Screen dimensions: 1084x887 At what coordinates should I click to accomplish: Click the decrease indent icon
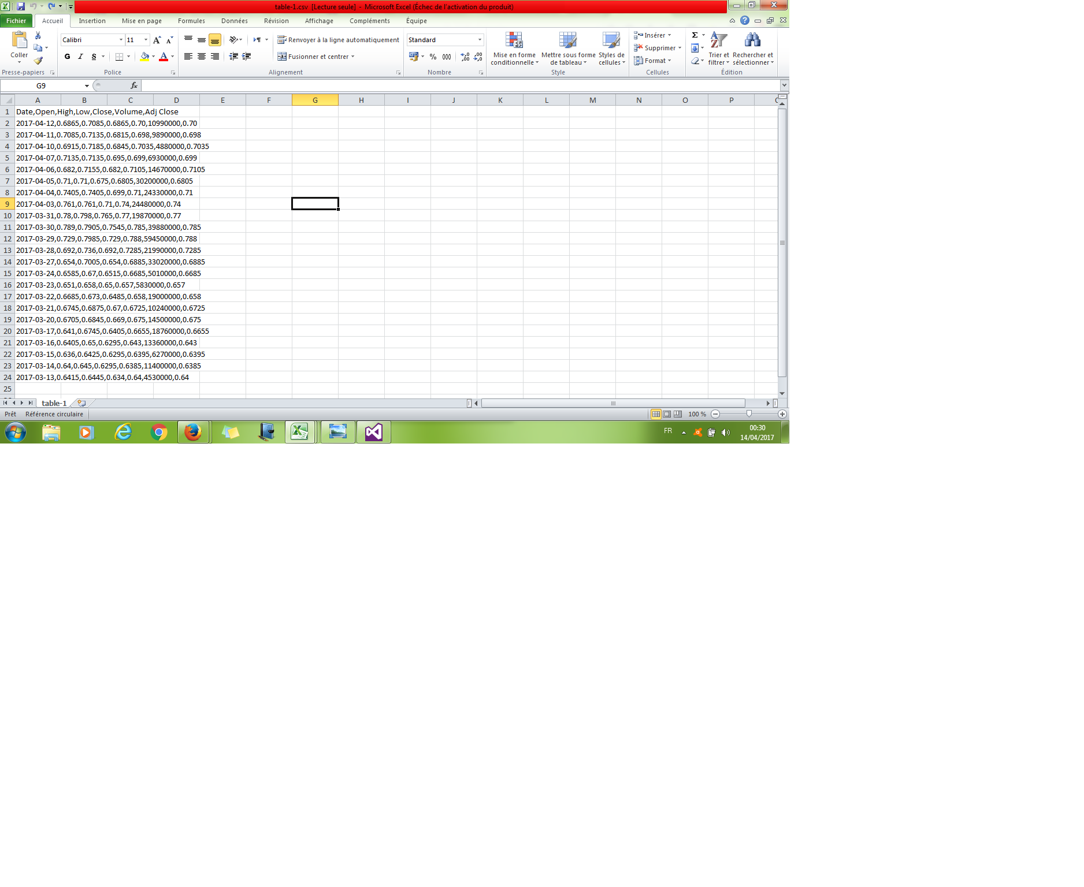click(x=233, y=57)
